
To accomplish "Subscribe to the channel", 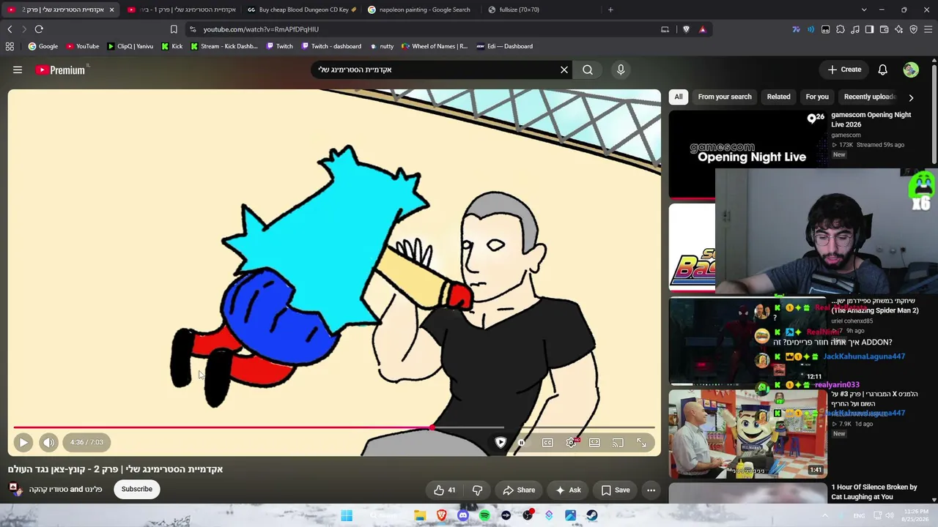I will tap(137, 489).
